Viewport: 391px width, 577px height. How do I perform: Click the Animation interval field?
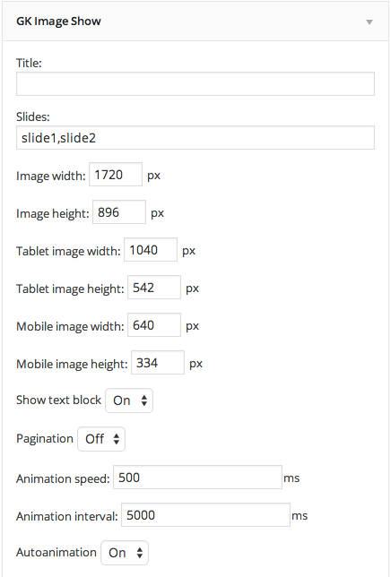point(205,515)
